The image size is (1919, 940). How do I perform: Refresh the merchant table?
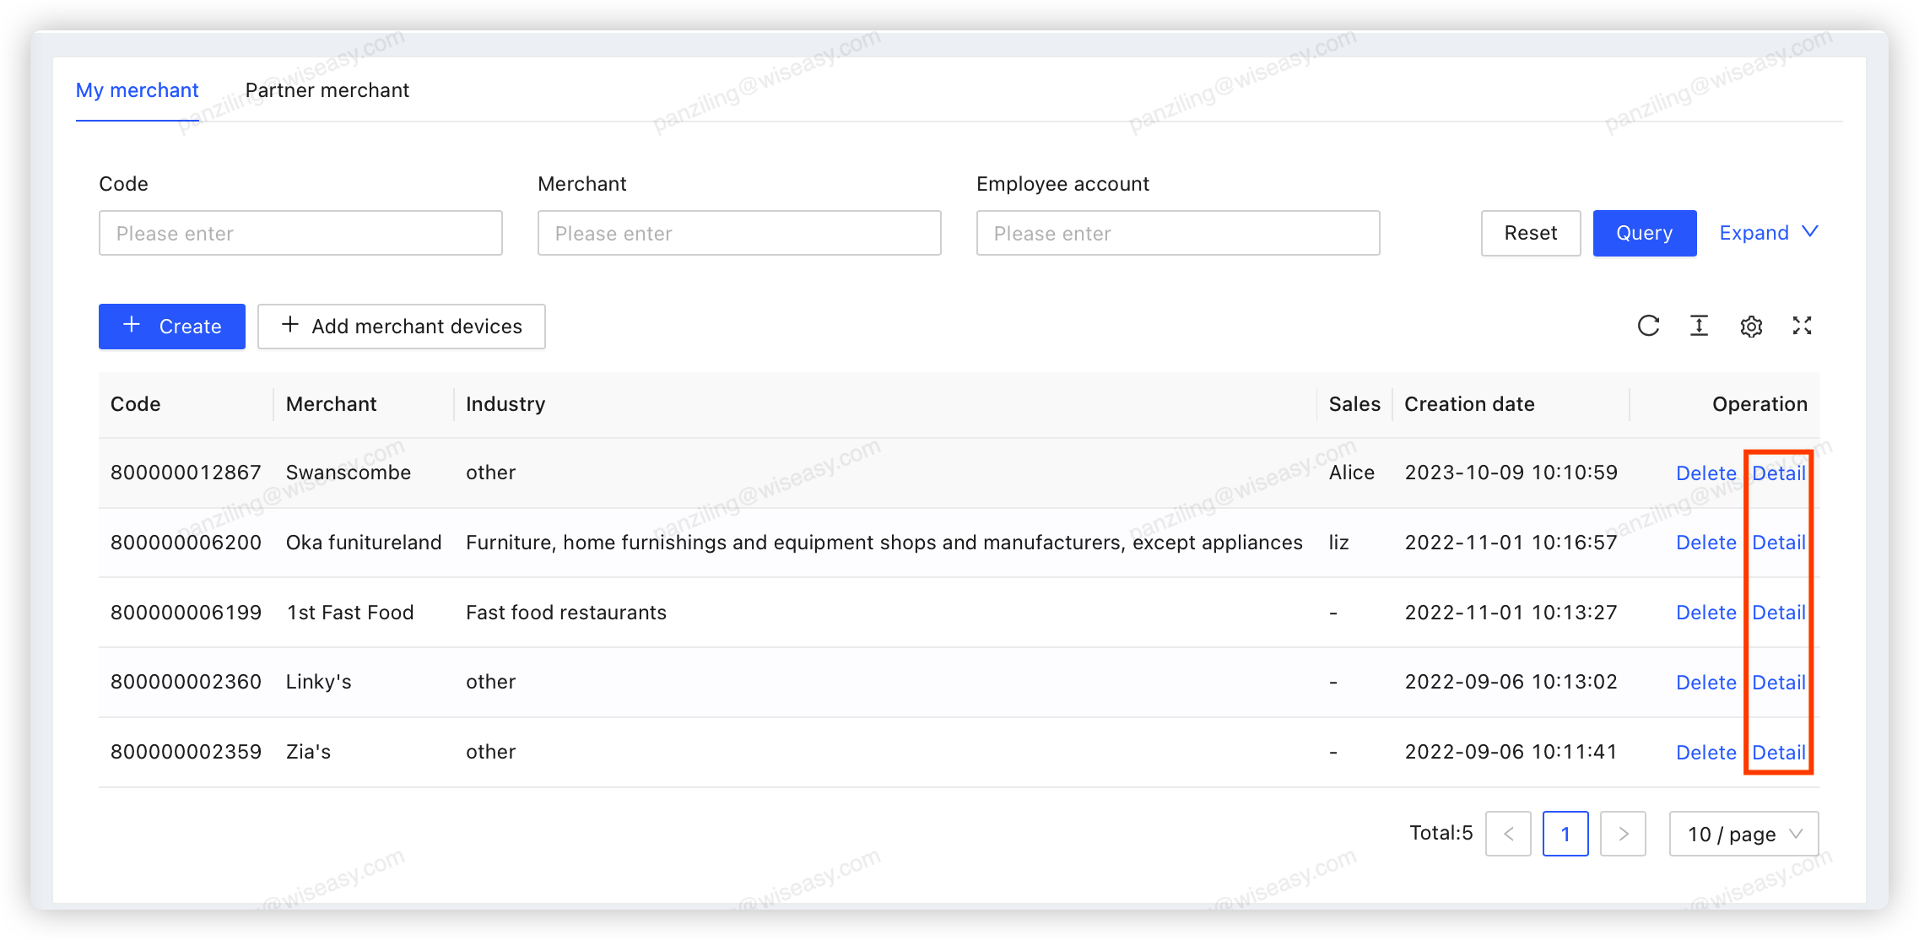[x=1648, y=327]
